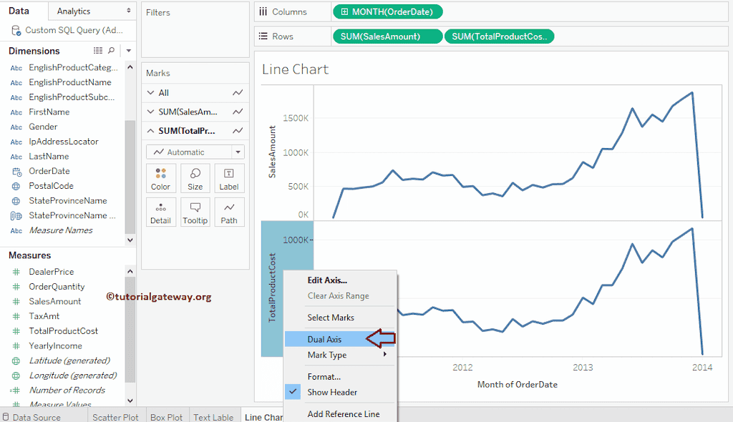
Task: Open the Automatic mark type dropdown
Action: 195,152
